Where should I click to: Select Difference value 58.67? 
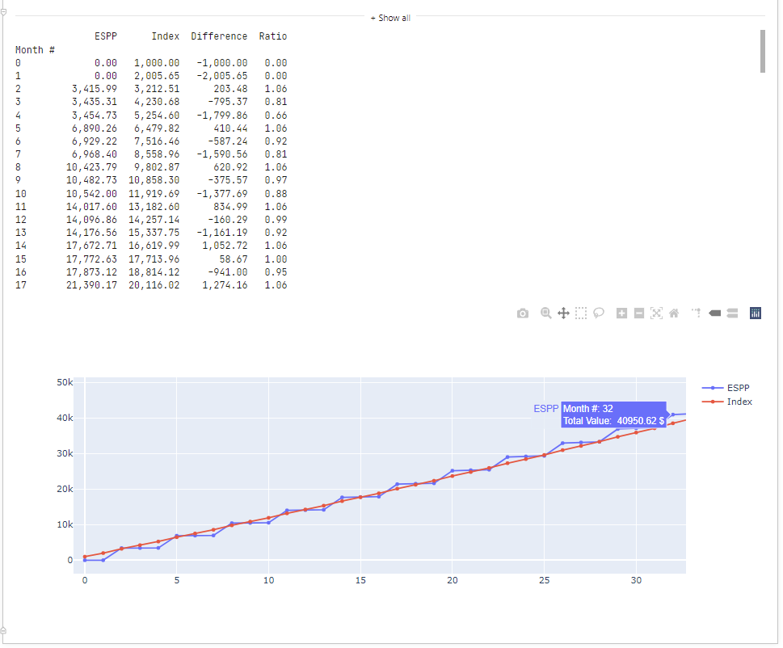point(234,259)
